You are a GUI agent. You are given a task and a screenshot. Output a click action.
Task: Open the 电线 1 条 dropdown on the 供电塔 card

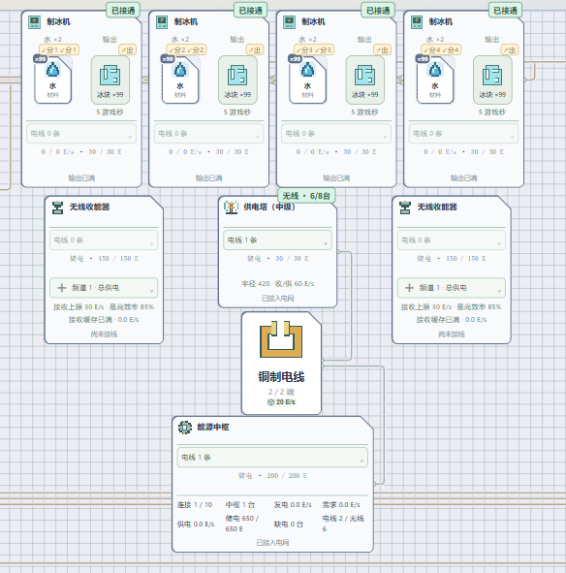tap(278, 240)
